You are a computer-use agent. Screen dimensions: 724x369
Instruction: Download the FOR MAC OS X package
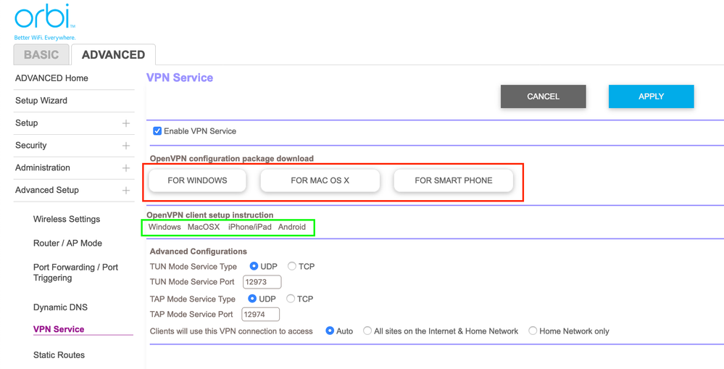320,181
